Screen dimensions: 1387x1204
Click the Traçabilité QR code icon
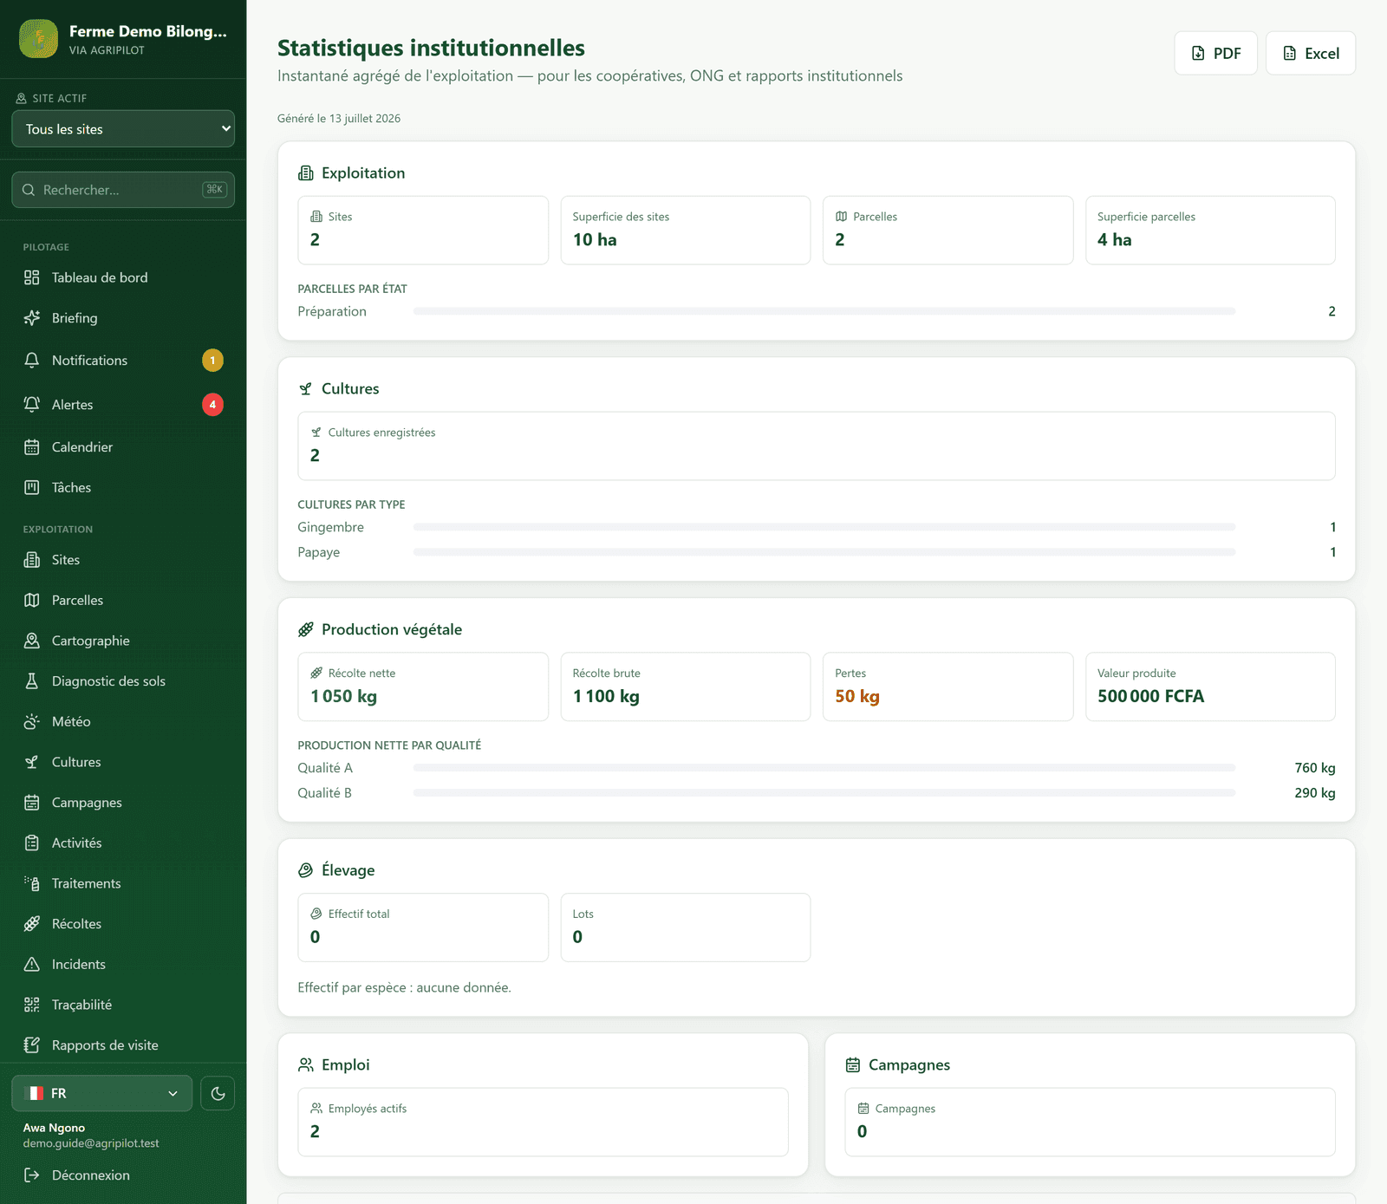pos(32,1005)
